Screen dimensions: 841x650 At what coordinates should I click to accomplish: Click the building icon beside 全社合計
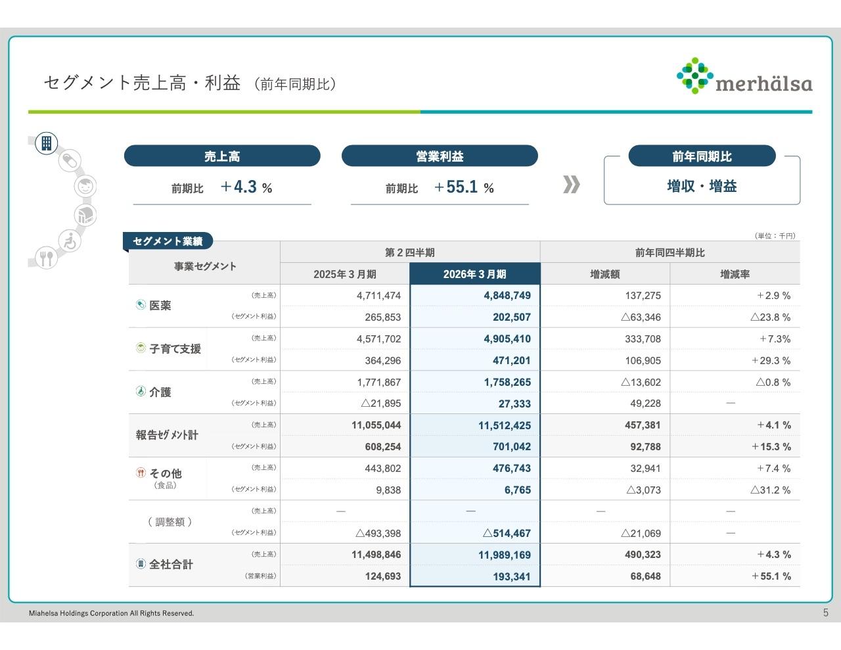[x=140, y=563]
